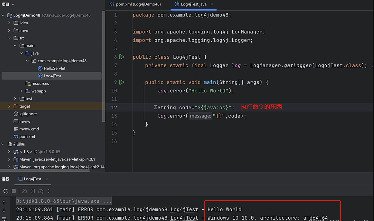The height and width of the screenshot is (221, 374).
Task: Close the Log4jTest.java editor tab
Action: [211, 4]
